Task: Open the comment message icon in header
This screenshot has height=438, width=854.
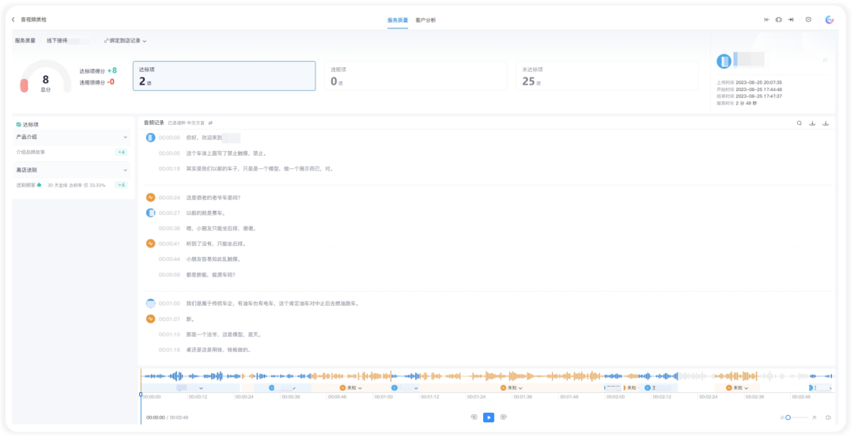Action: tap(808, 20)
